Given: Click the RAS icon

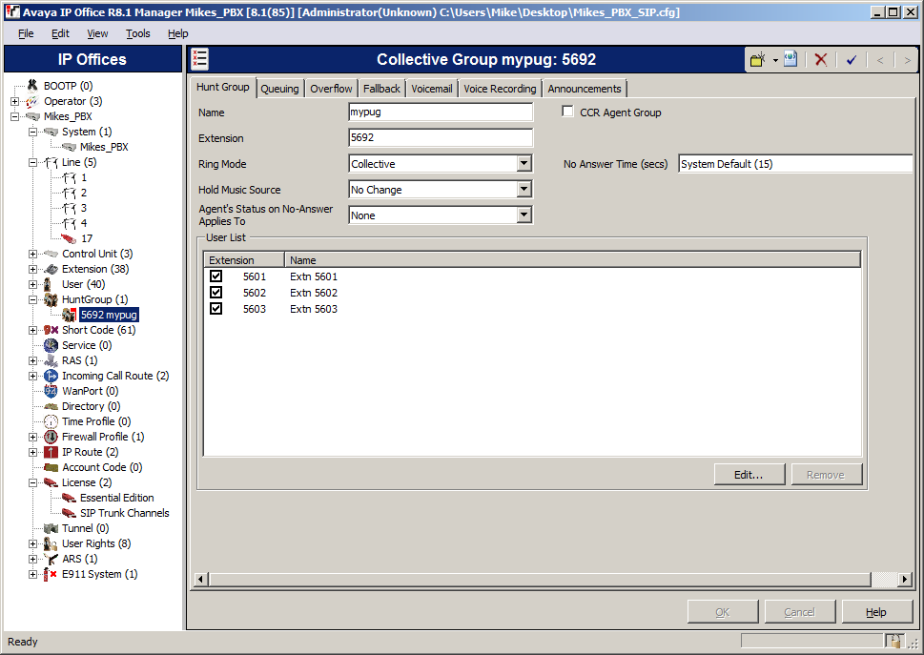Looking at the screenshot, I should tap(51, 360).
